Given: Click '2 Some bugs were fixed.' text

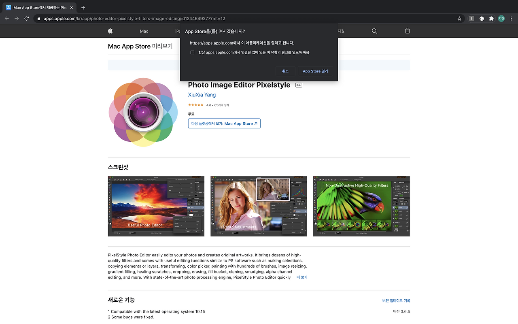Looking at the screenshot, I should pos(131,317).
